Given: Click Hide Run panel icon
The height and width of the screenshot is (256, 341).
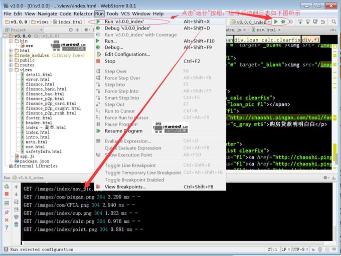Looking at the screenshot, I should (x=333, y=177).
